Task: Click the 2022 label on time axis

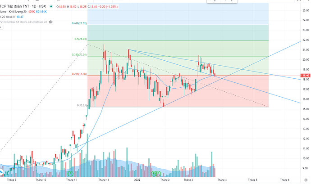Action: [137, 180]
